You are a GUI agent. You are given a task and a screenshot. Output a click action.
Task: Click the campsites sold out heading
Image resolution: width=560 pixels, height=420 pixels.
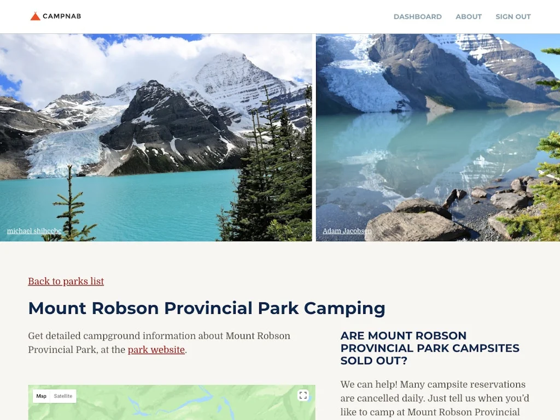pyautogui.click(x=430, y=348)
